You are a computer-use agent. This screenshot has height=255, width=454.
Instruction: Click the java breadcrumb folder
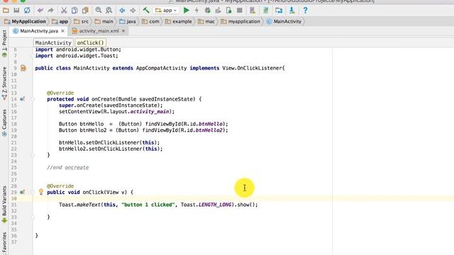point(128,21)
